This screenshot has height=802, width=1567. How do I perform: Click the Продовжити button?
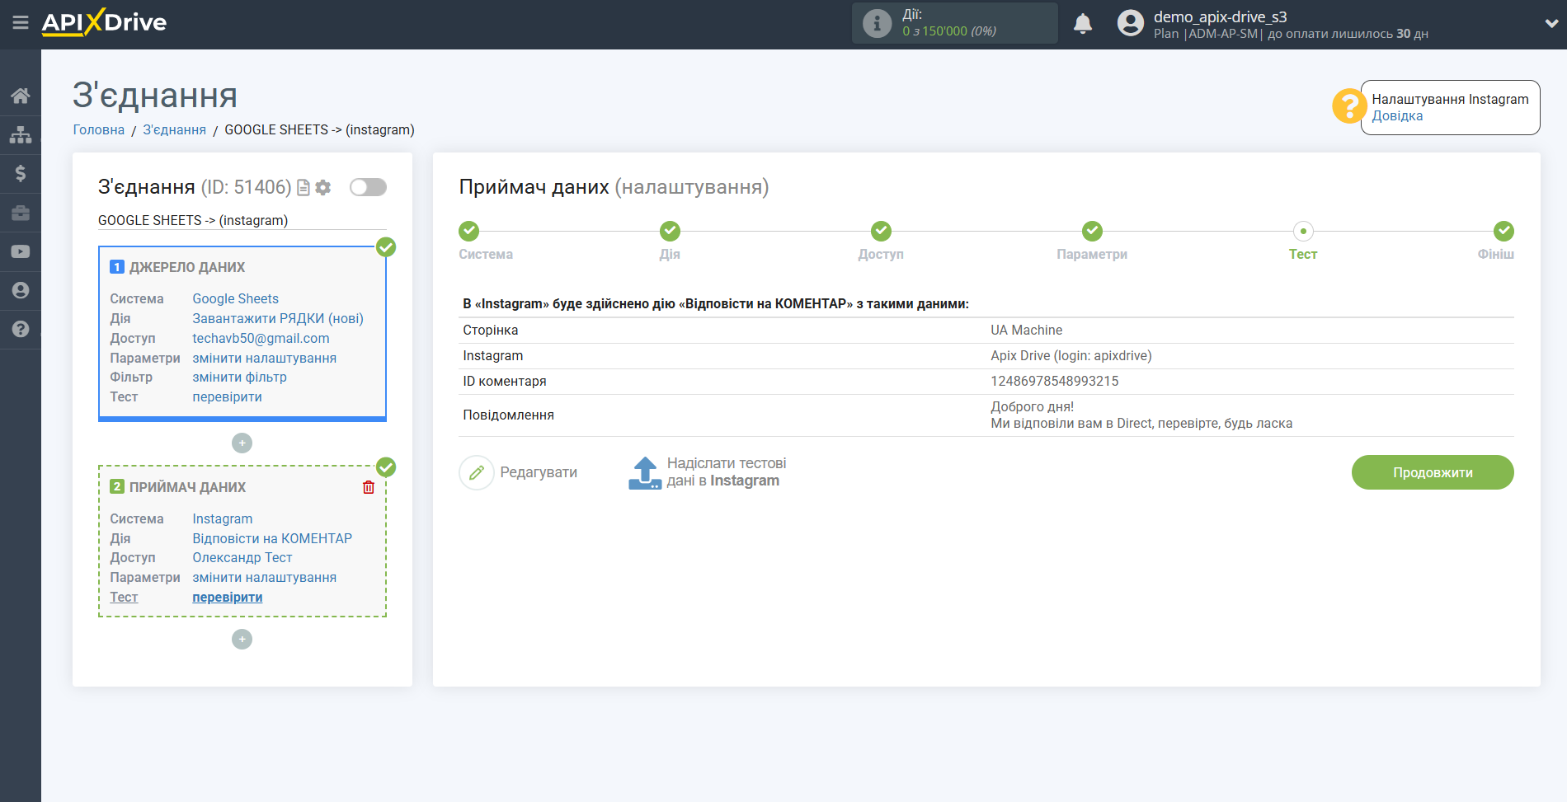[1433, 472]
